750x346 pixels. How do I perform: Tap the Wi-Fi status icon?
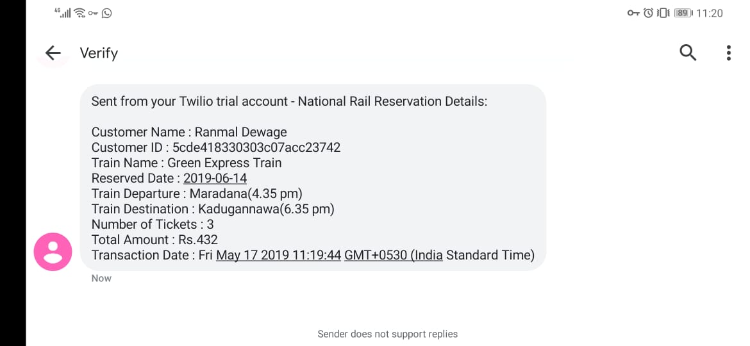click(80, 13)
